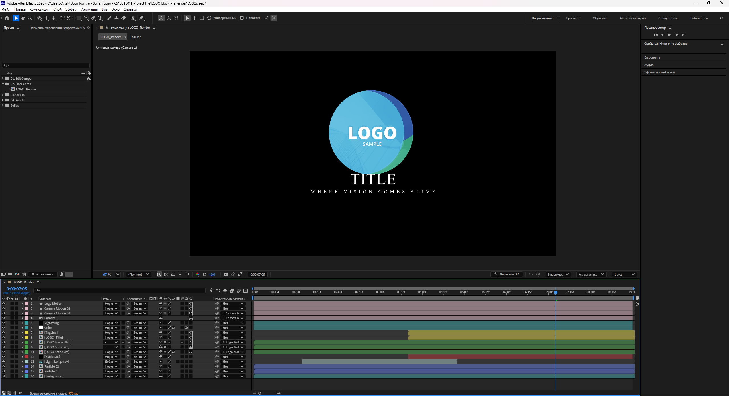Switch to the TagLine composition tab
Image resolution: width=729 pixels, height=396 pixels.
[136, 37]
